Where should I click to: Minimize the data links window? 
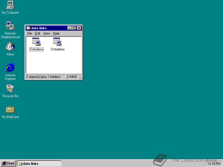69,28
